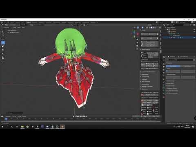196x147 pixels.
Task: Select the Select Box tool in the viewport toolbar
Action: [3, 31]
